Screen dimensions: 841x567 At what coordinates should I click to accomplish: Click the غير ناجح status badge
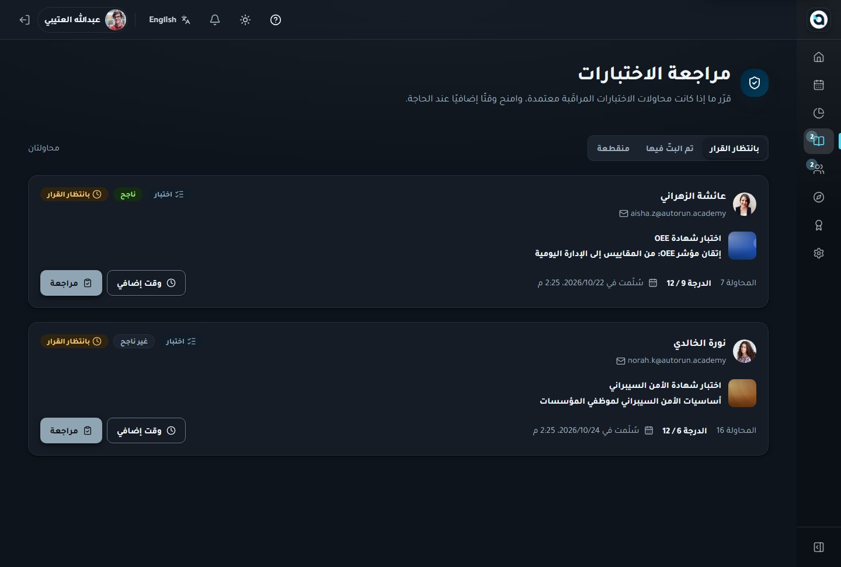[x=134, y=341]
